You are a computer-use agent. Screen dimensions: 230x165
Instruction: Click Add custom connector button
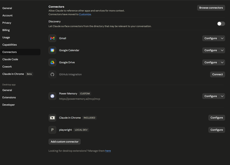pos(64,142)
